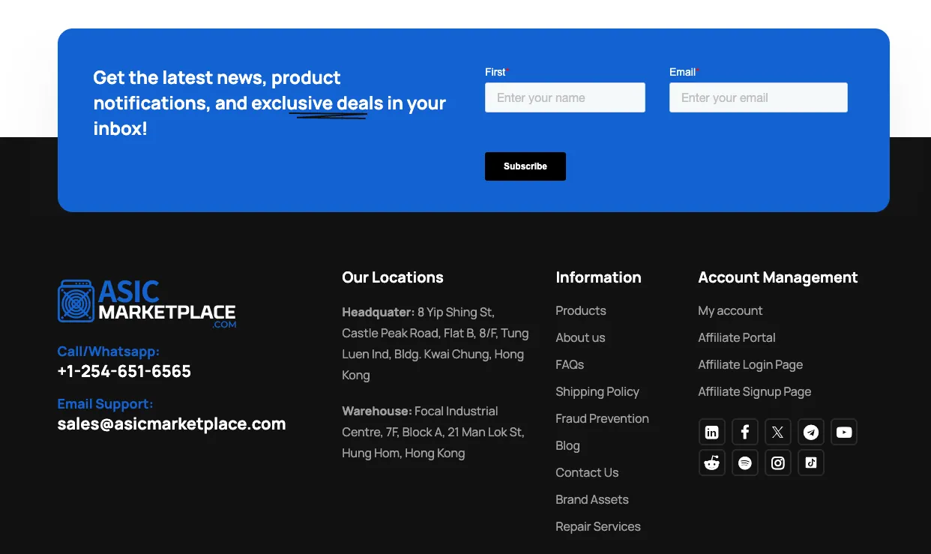The image size is (931, 554).
Task: Open the LinkedIn social icon
Action: tap(712, 432)
